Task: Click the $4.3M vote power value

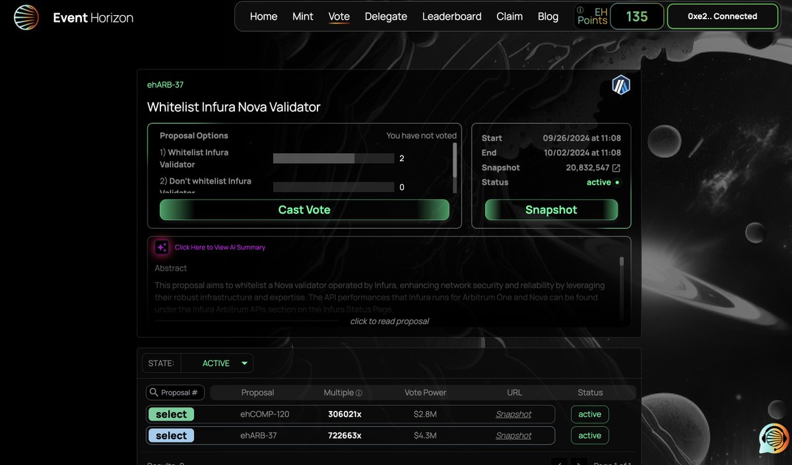Action: coord(425,435)
